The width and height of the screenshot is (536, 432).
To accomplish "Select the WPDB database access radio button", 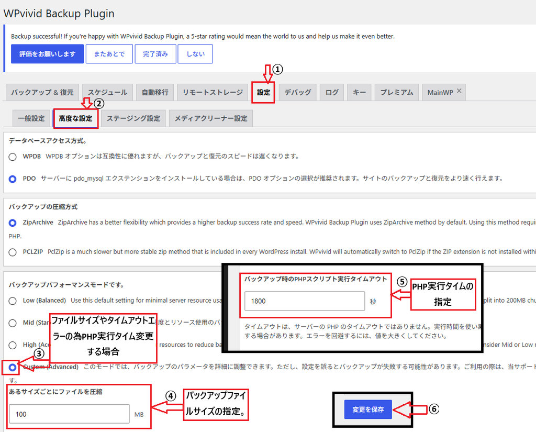I will tap(13, 157).
